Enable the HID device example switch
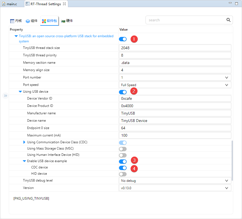Screen dimensions: 242x219 click(x=123, y=174)
